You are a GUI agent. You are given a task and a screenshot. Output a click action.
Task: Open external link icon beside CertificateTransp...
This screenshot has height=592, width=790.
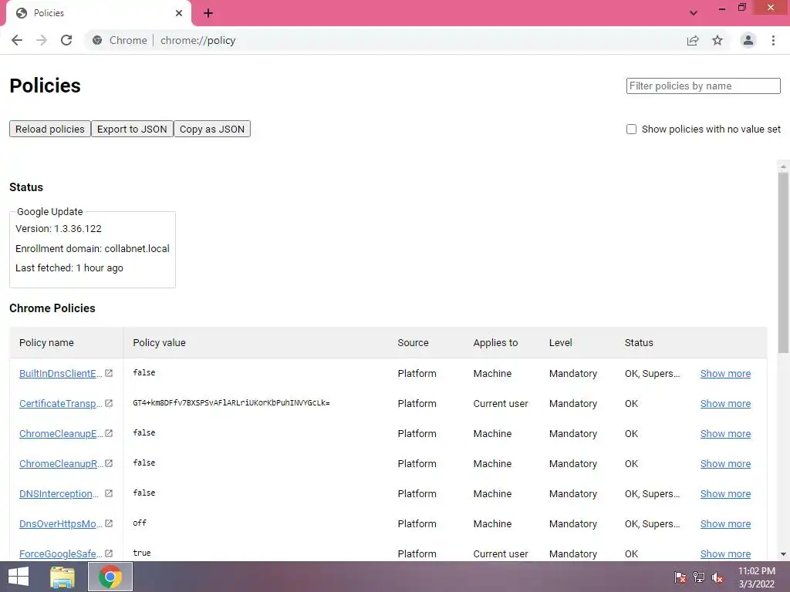click(109, 403)
